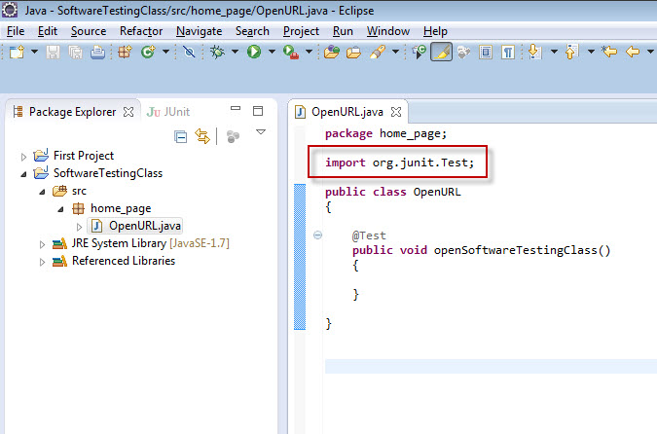657x434 pixels.
Task: Open the Search menu
Action: click(x=252, y=31)
